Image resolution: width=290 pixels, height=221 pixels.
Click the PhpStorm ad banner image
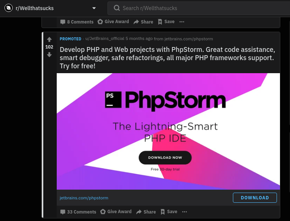(168, 131)
